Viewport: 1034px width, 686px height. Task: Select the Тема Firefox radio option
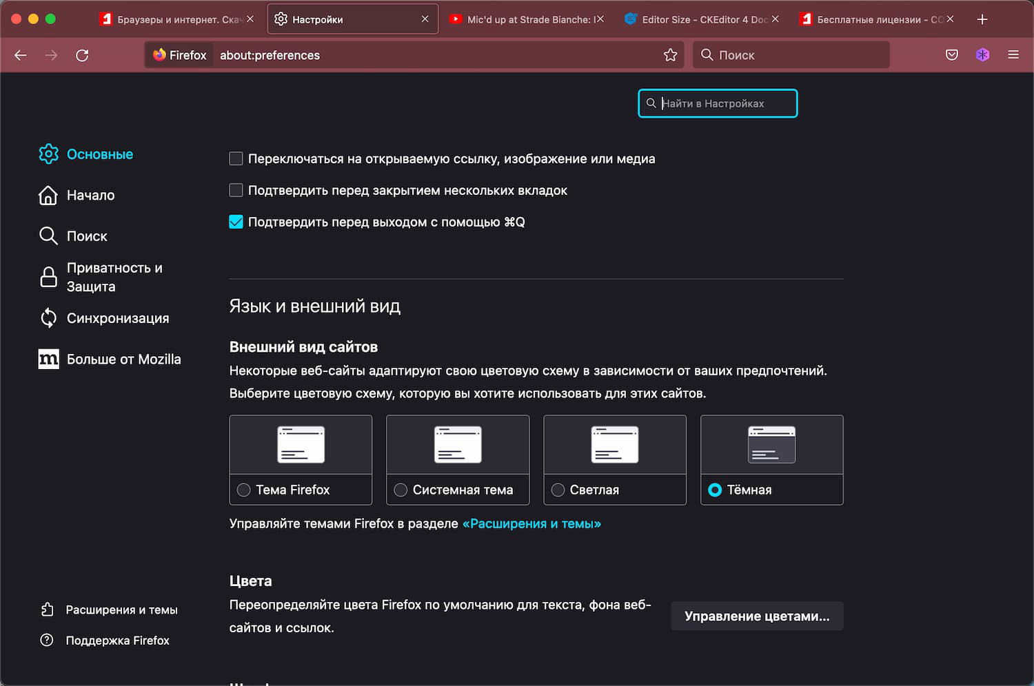point(243,490)
